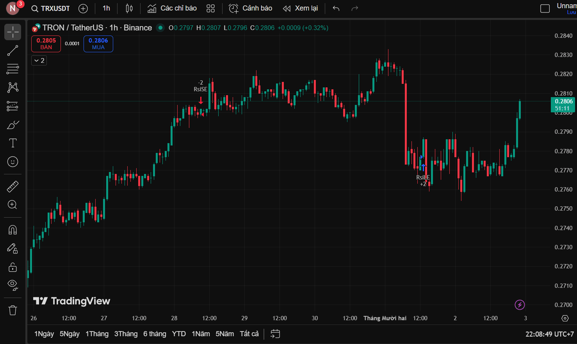
Task: Open timezone menu 22:08:49 UTC+7
Action: point(550,334)
